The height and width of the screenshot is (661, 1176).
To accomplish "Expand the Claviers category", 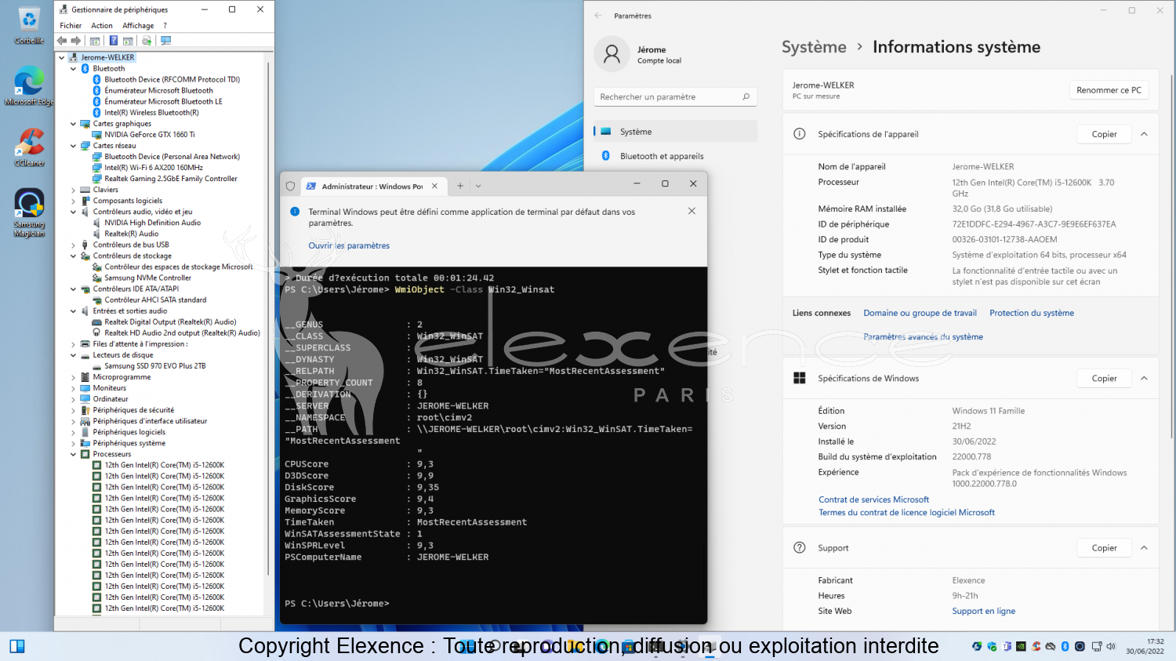I will point(74,190).
